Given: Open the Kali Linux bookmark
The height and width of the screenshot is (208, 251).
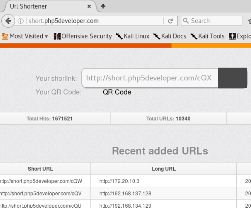Looking at the screenshot, I should (x=132, y=36).
